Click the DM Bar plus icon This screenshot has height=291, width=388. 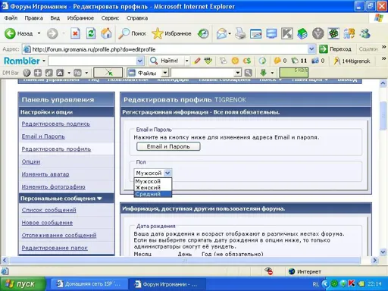(38, 73)
